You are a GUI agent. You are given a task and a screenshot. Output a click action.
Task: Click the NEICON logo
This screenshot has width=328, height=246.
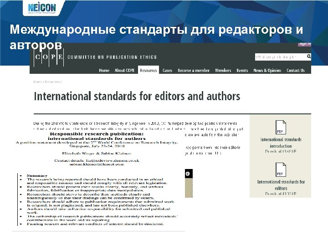point(42,8)
